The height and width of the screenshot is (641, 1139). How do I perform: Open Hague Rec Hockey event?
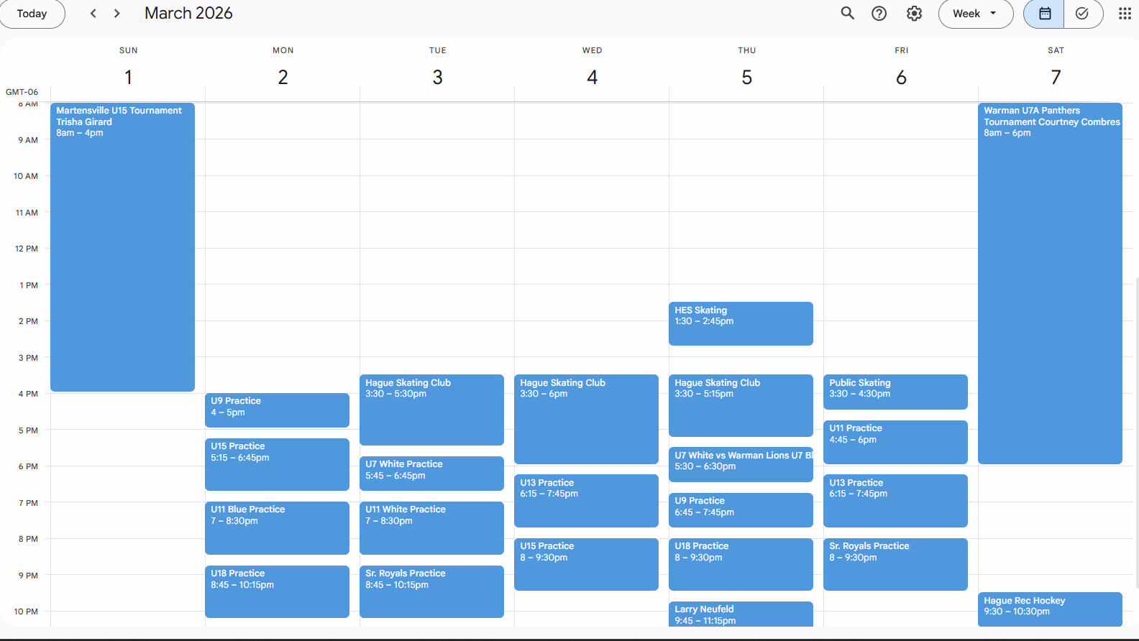[x=1050, y=609]
